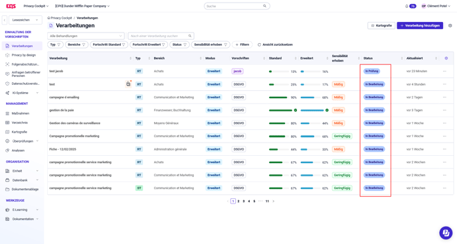Click the page settings gear icon
Viewport: 457px width, 244px height.
(450, 26)
